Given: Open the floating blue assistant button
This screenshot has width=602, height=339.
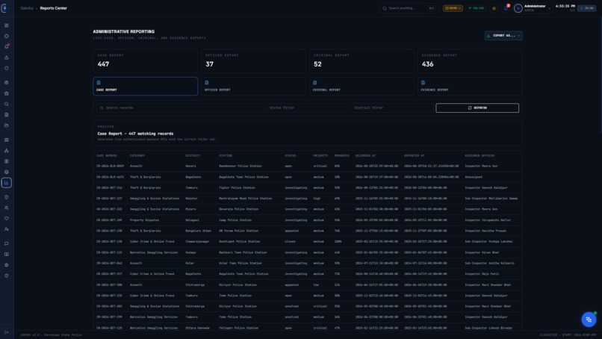Looking at the screenshot, I should (589, 319).
